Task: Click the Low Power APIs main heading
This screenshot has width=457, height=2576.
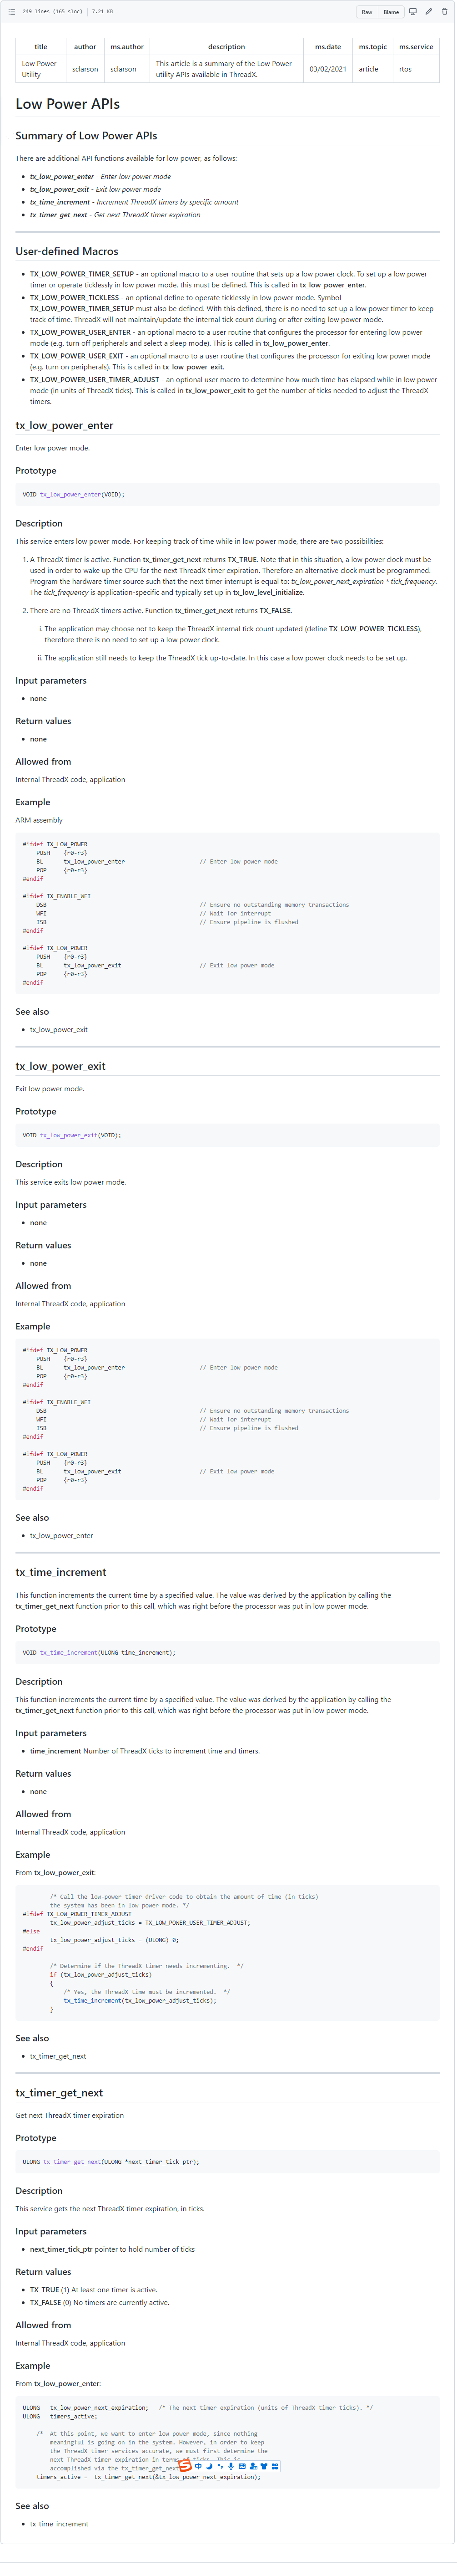Action: [68, 104]
